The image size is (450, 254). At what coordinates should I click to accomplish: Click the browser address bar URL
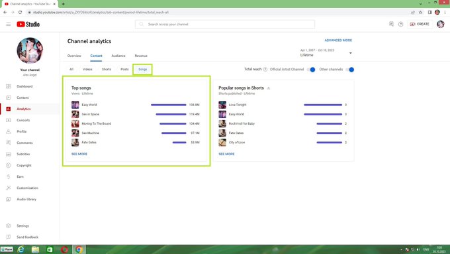coord(101,13)
